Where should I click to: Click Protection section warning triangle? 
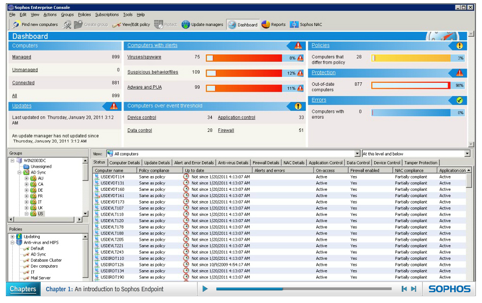point(459,73)
